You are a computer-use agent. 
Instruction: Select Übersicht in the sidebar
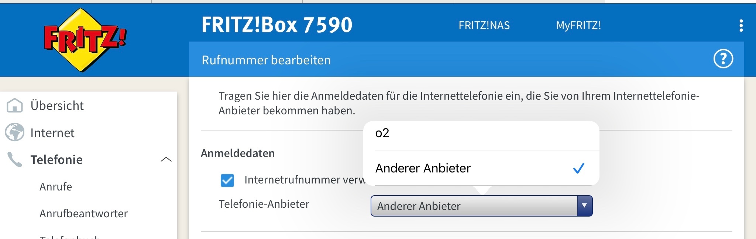(x=57, y=106)
